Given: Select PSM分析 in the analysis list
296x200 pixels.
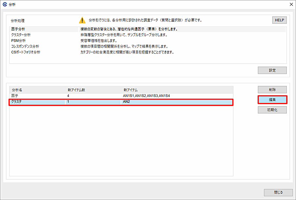Looking at the screenshot, I should click(18, 41).
